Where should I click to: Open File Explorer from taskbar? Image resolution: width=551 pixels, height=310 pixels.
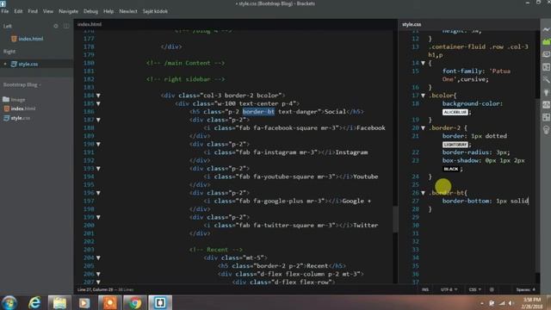tap(59, 302)
